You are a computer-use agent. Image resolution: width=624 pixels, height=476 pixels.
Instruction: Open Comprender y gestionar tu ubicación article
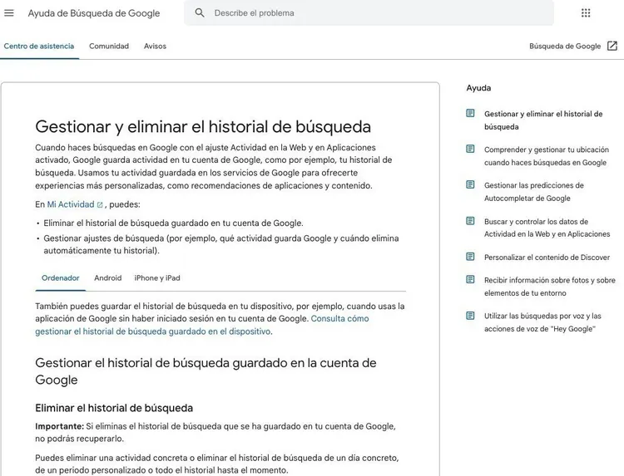click(547, 156)
